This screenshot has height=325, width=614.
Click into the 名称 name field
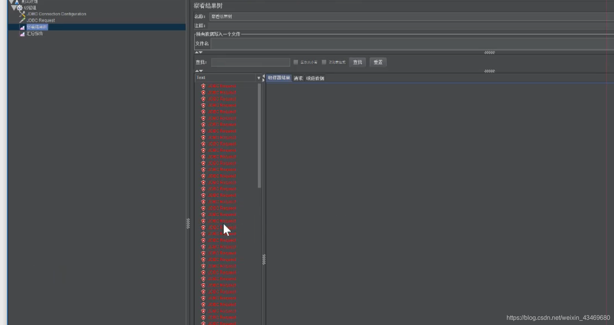(411, 16)
